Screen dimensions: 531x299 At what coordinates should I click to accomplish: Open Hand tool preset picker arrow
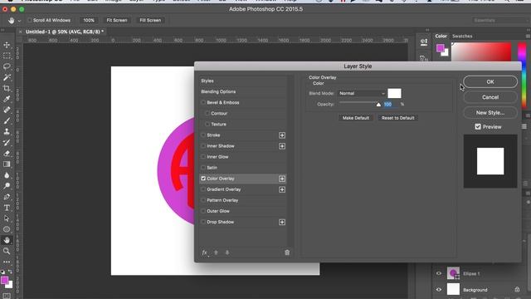click(19, 21)
